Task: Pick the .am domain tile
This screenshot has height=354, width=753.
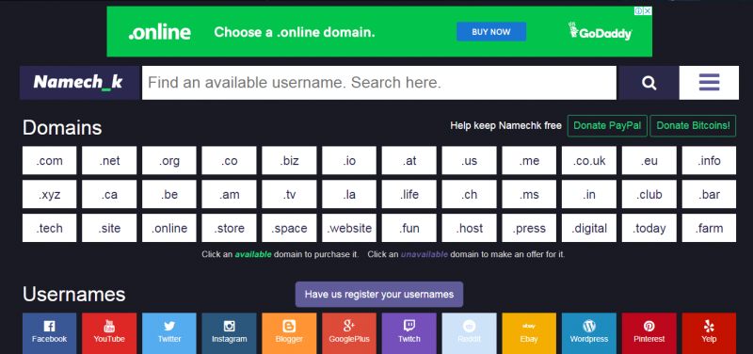Action: [229, 194]
